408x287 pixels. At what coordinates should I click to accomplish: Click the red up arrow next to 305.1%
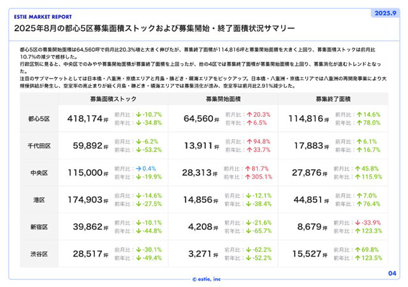tap(249, 176)
